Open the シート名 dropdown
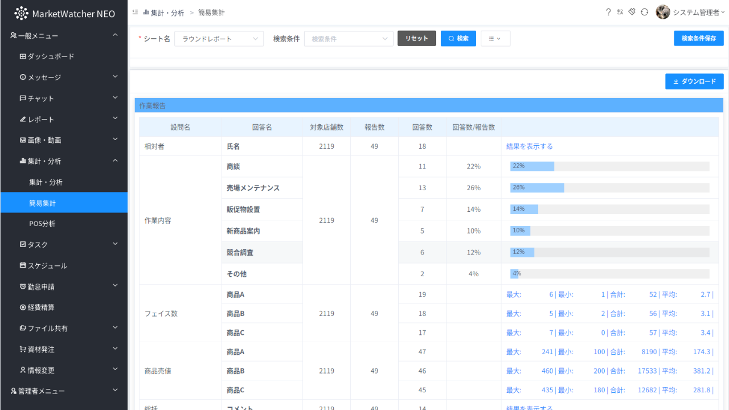The height and width of the screenshot is (410, 729). click(219, 39)
